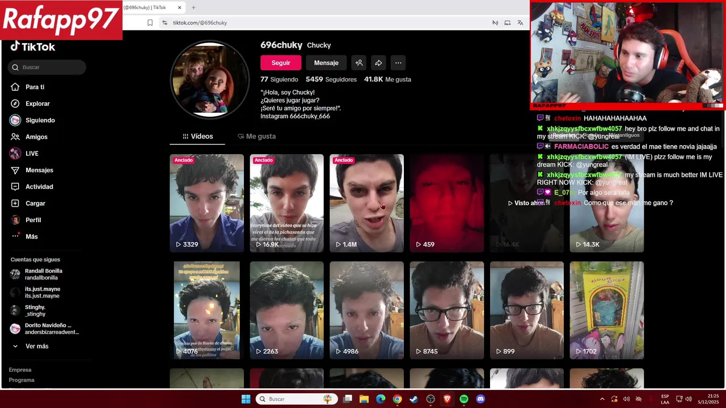
Task: Open Randall Bonilla followed account
Action: pos(37,274)
